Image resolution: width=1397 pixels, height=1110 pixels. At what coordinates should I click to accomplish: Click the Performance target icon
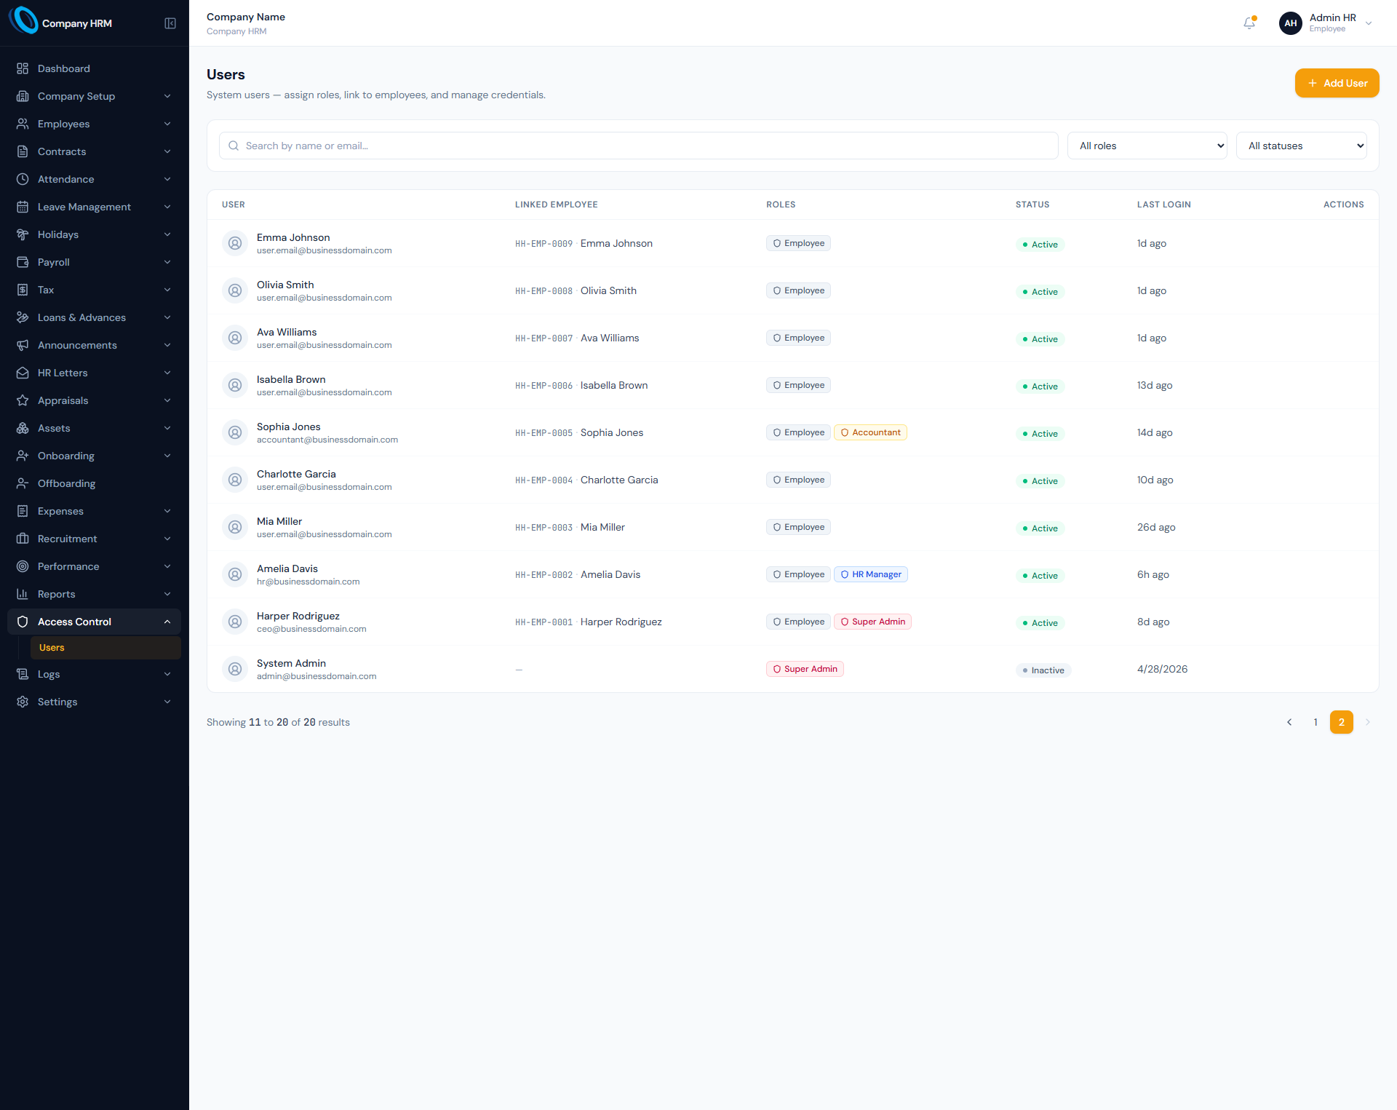coord(23,566)
